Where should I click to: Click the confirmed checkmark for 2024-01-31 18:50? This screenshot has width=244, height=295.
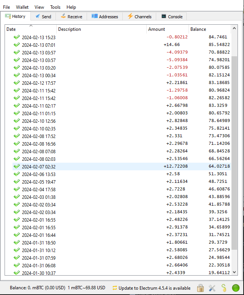pos(17,242)
